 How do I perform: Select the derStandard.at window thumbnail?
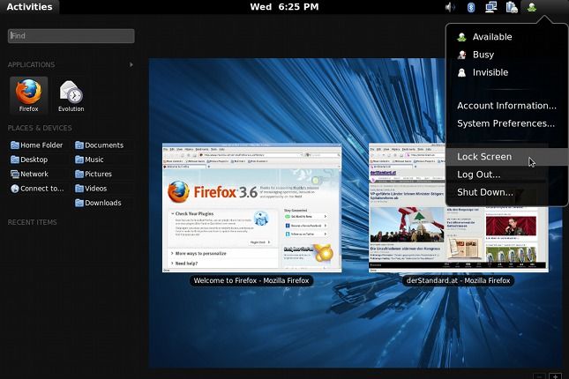[x=459, y=208]
